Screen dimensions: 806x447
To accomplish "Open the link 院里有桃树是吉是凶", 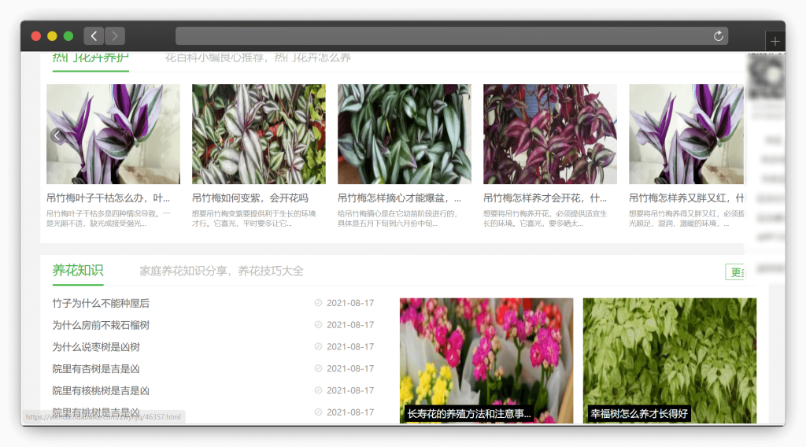I will 96,412.
